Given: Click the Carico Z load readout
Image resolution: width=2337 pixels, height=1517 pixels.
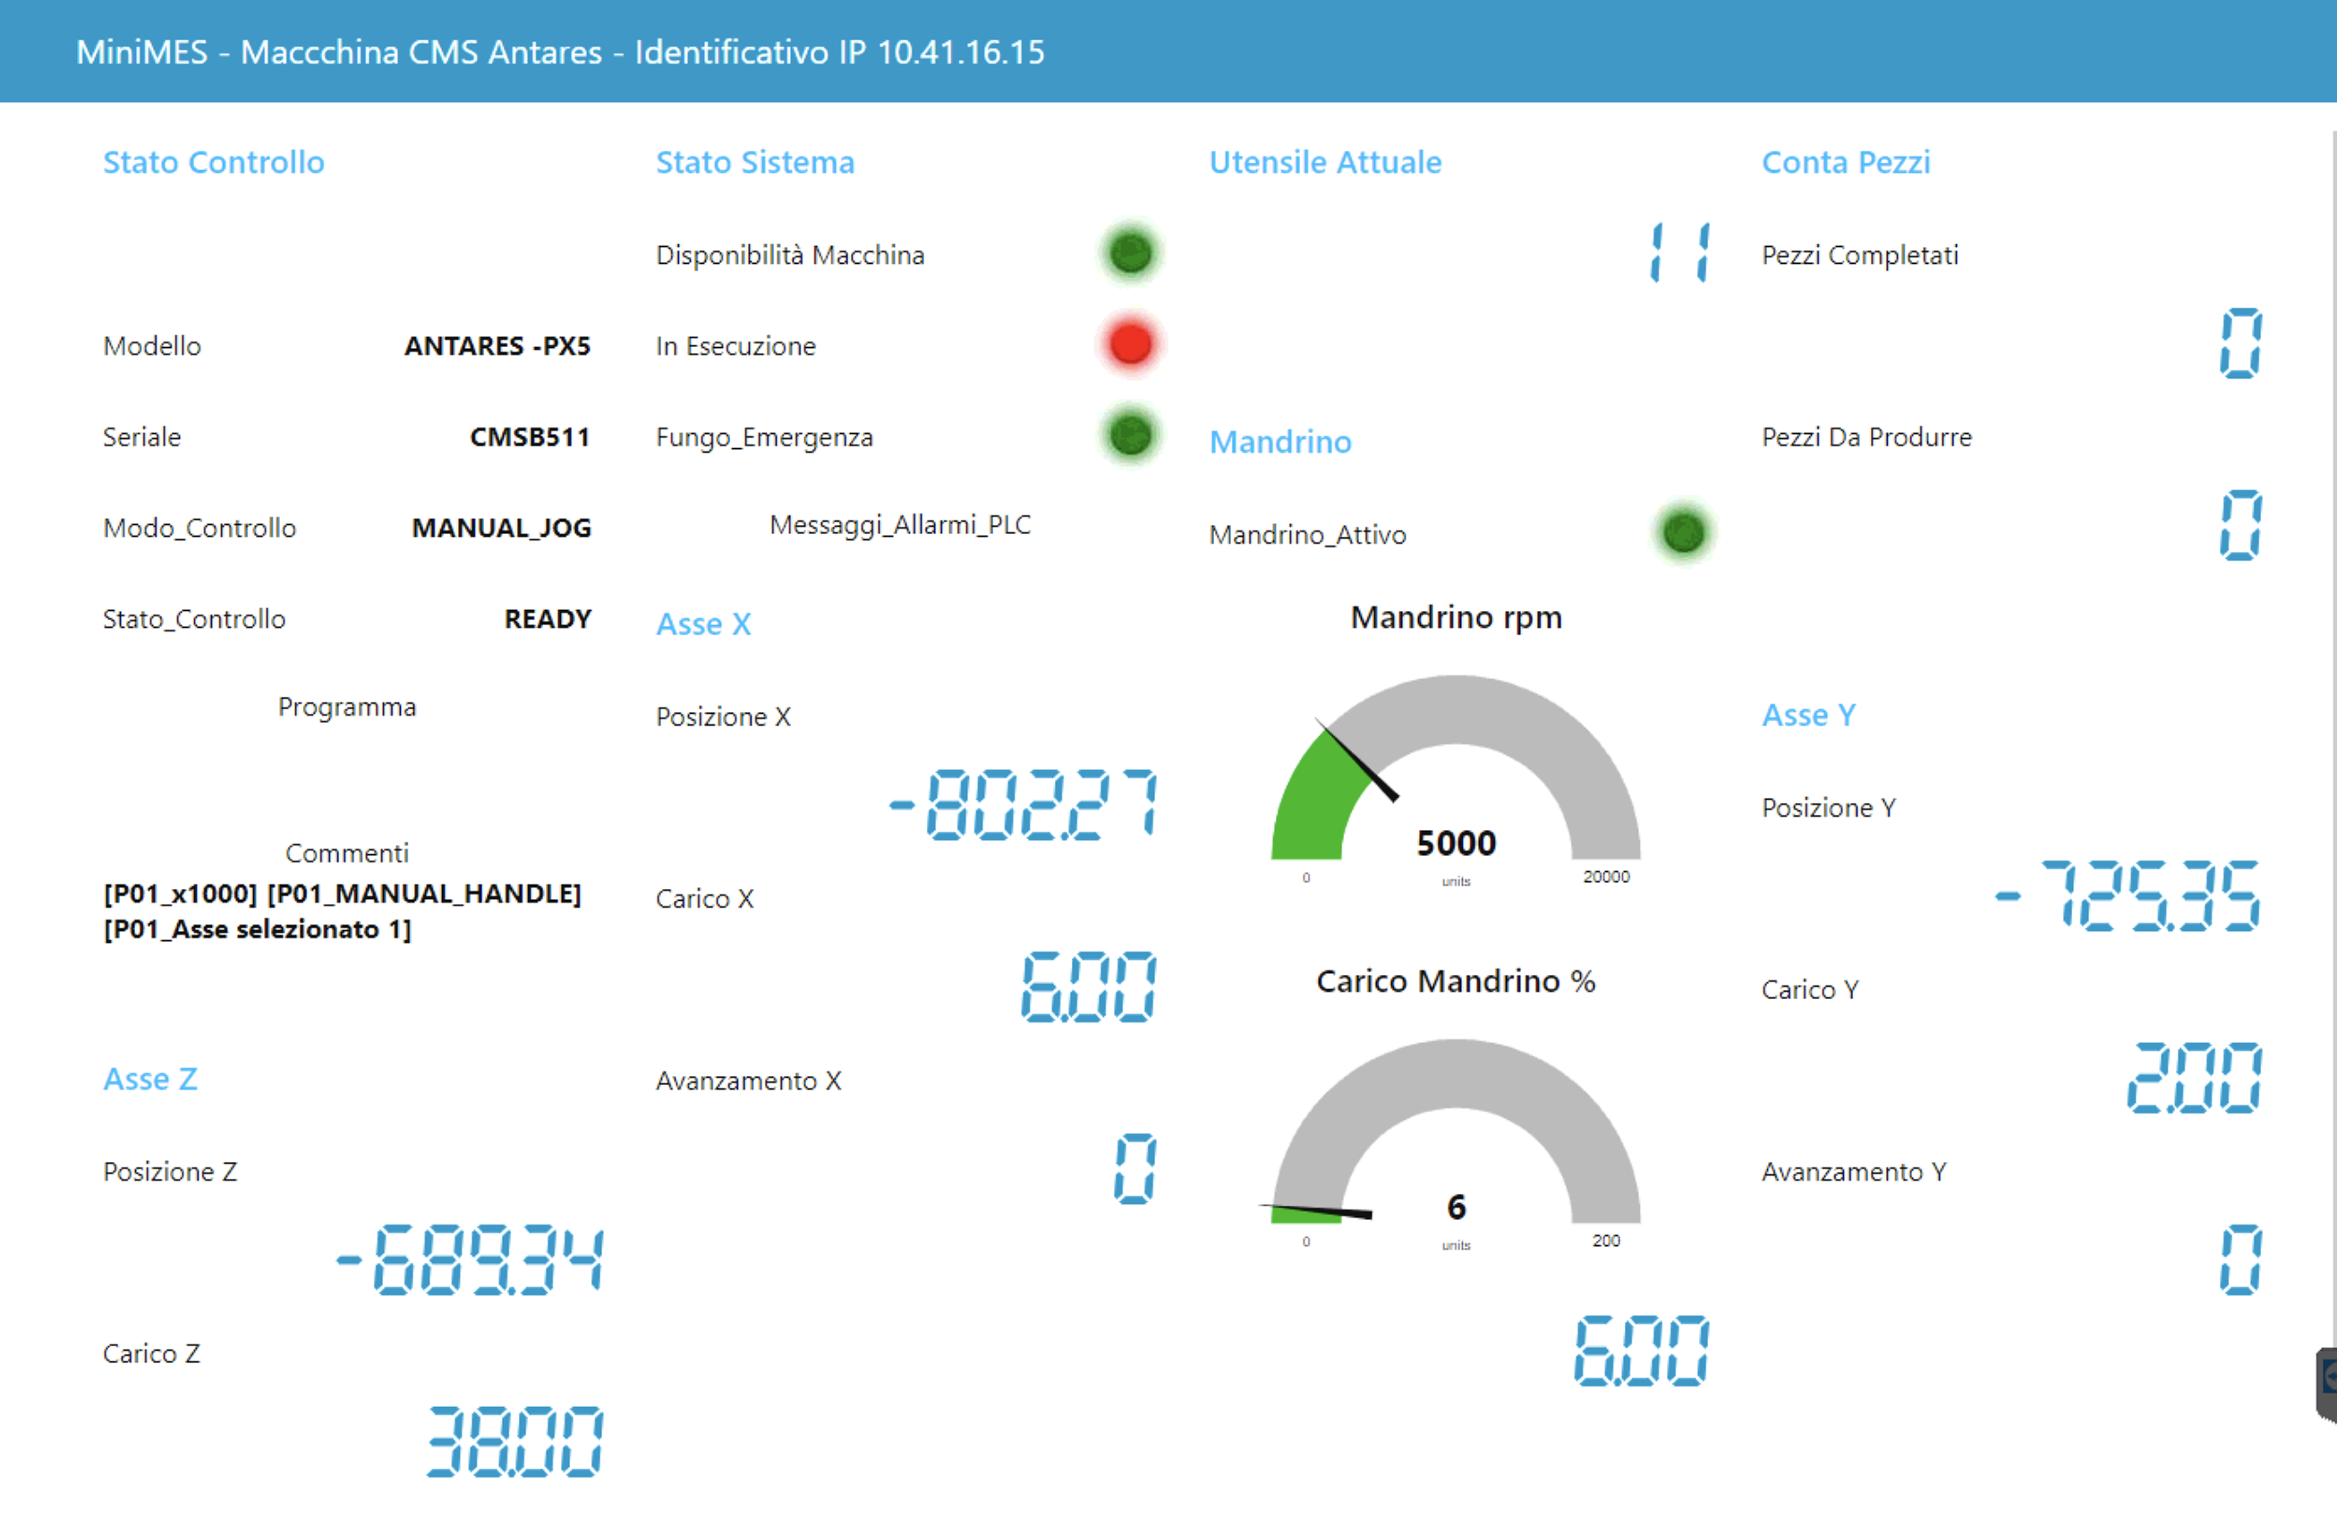Looking at the screenshot, I should [x=514, y=1441].
